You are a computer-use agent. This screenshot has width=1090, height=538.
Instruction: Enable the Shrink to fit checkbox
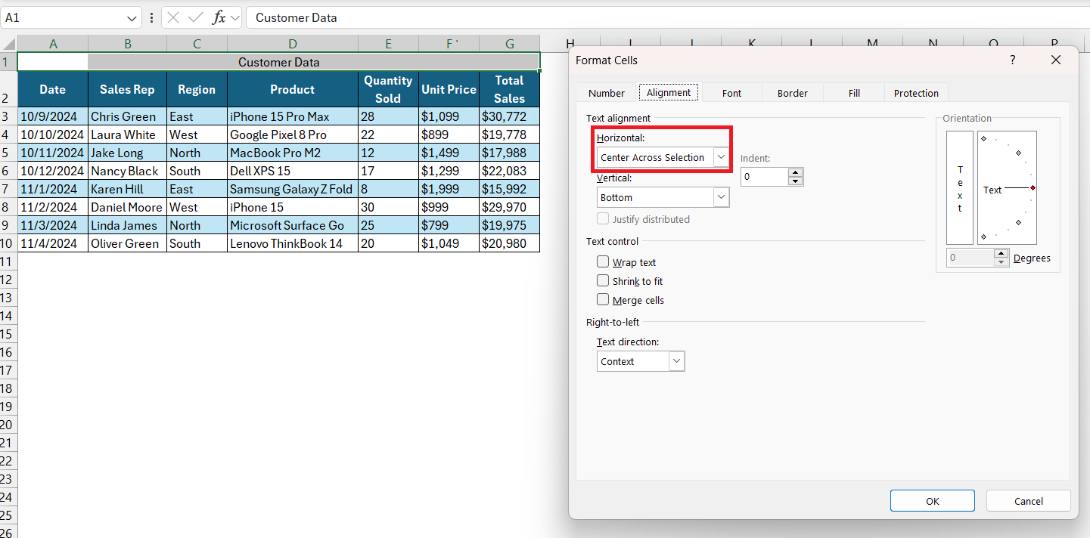click(603, 280)
